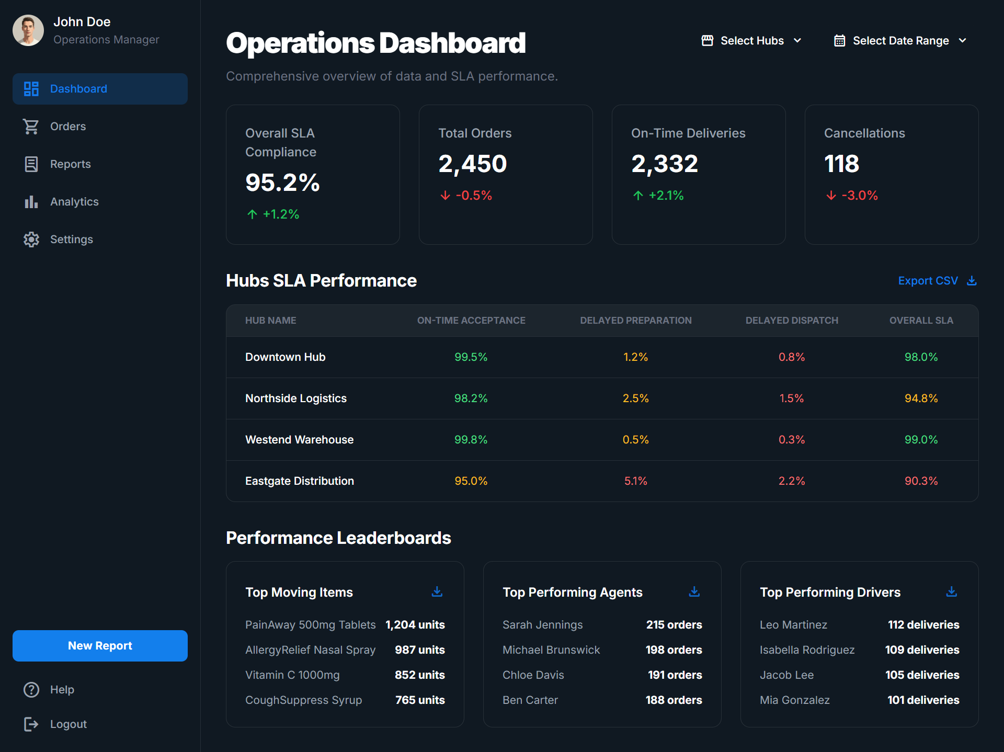Screen dimensions: 1004x752
Task: Open the Dashboard panel icon
Action: [x=31, y=88]
